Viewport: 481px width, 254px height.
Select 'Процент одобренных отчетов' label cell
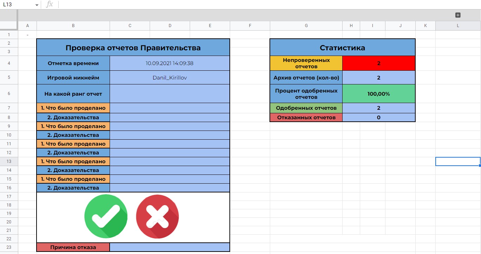click(306, 94)
